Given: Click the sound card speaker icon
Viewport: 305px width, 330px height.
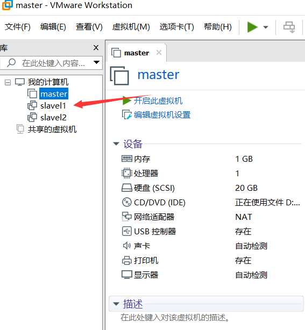Looking at the screenshot, I should (x=127, y=246).
